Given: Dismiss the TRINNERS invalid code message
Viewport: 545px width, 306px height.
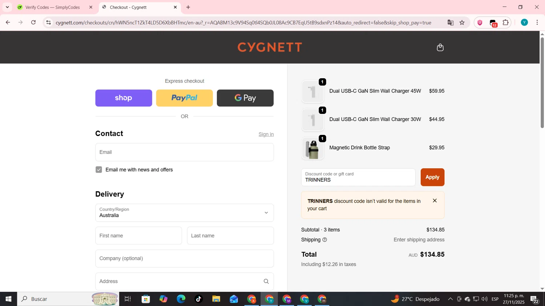Looking at the screenshot, I should click(x=435, y=201).
